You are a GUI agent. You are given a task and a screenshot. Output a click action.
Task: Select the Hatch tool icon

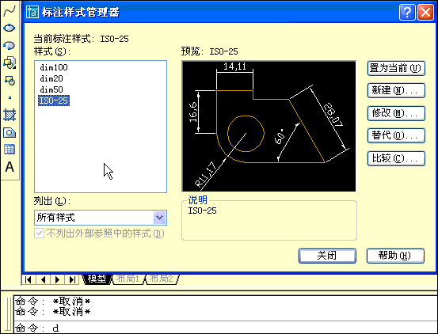click(10, 115)
